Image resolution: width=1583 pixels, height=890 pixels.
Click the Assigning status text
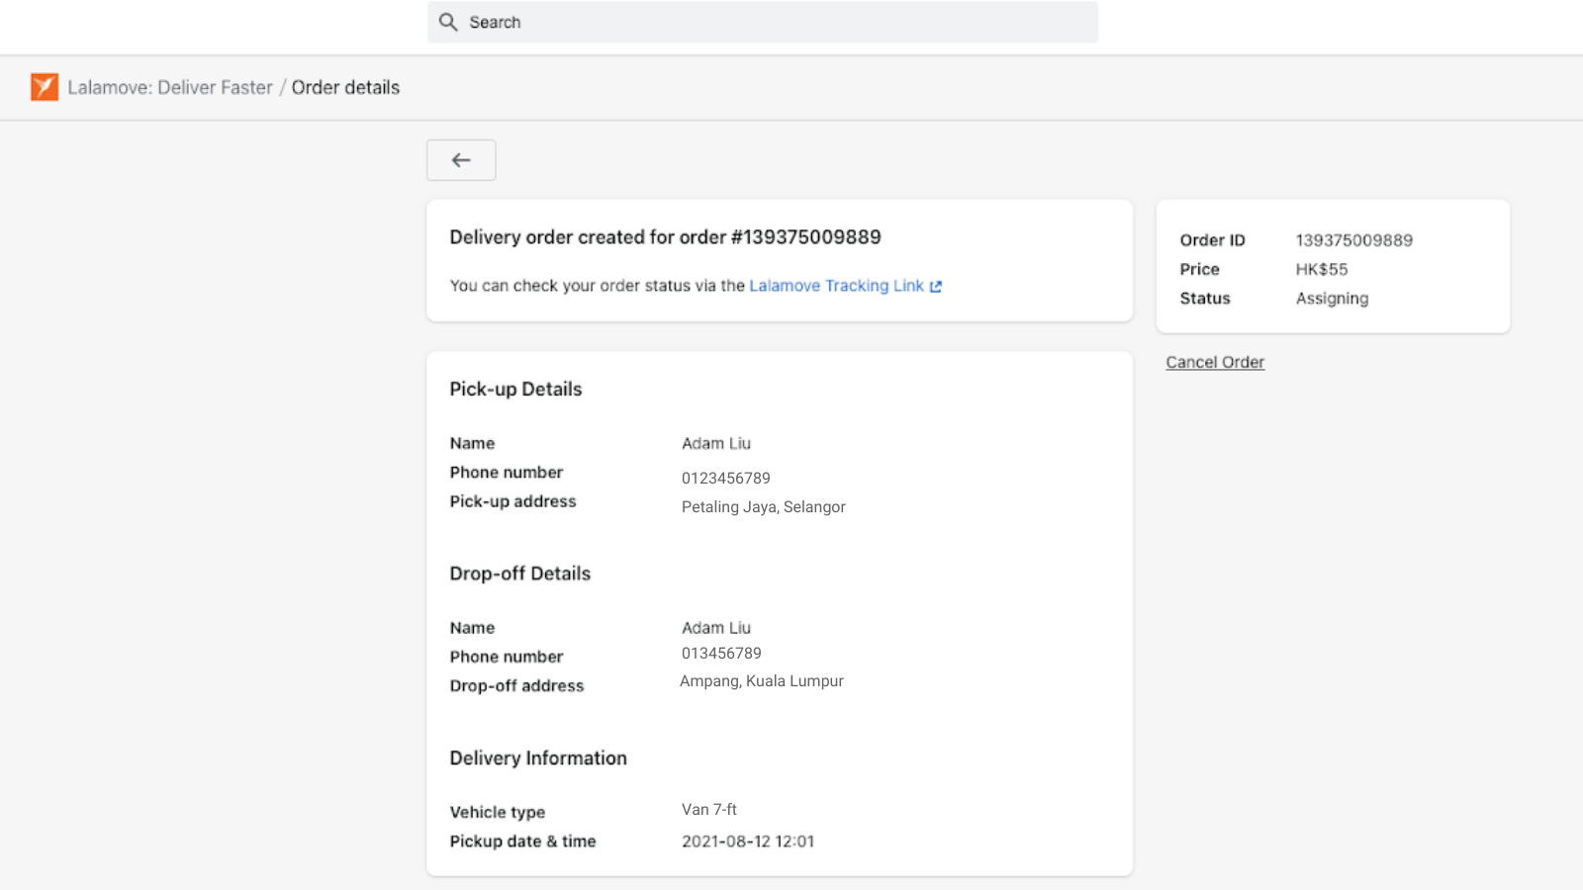[1331, 298]
